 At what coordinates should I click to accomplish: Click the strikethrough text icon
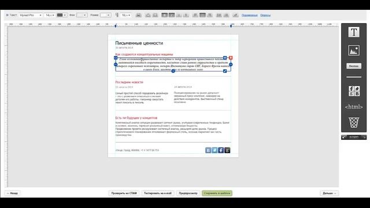[186, 15]
